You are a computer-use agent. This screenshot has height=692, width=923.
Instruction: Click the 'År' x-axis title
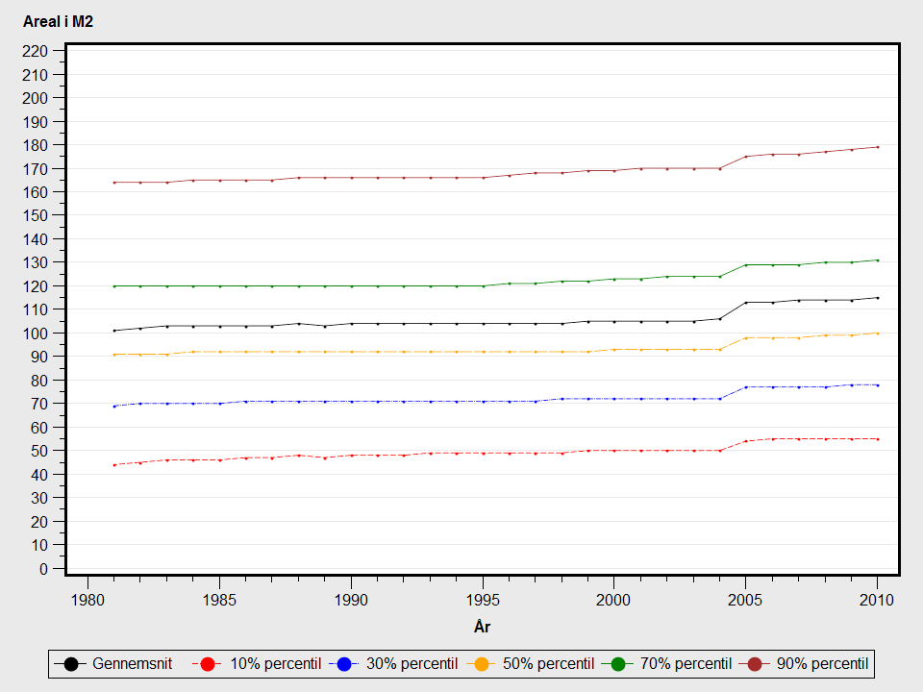pyautogui.click(x=482, y=627)
